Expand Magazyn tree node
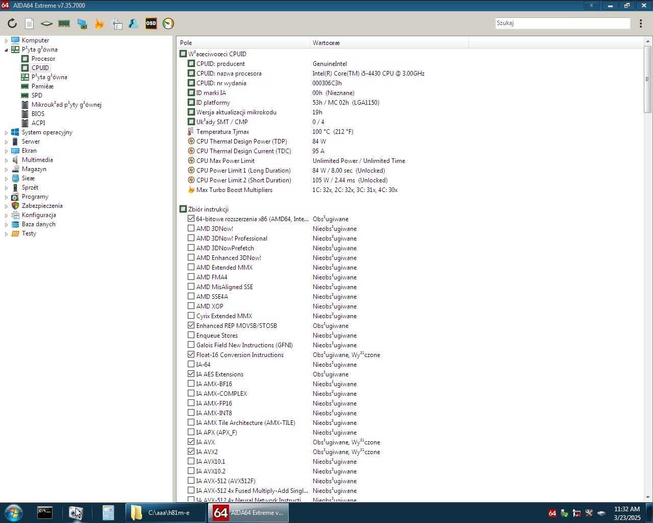 coord(6,169)
